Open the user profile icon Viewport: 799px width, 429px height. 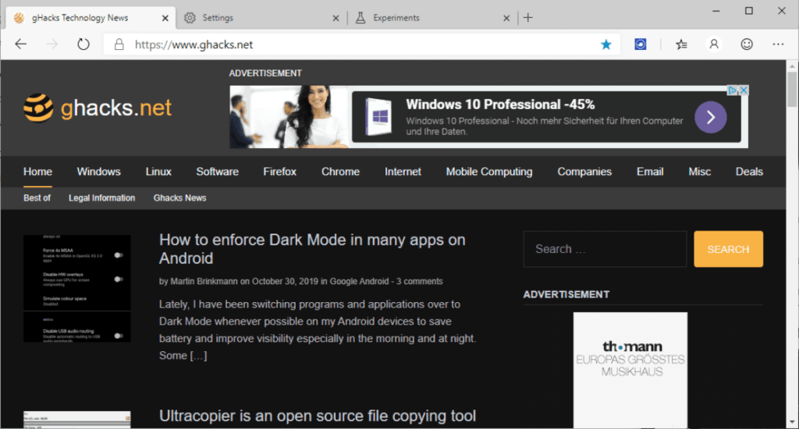click(714, 44)
